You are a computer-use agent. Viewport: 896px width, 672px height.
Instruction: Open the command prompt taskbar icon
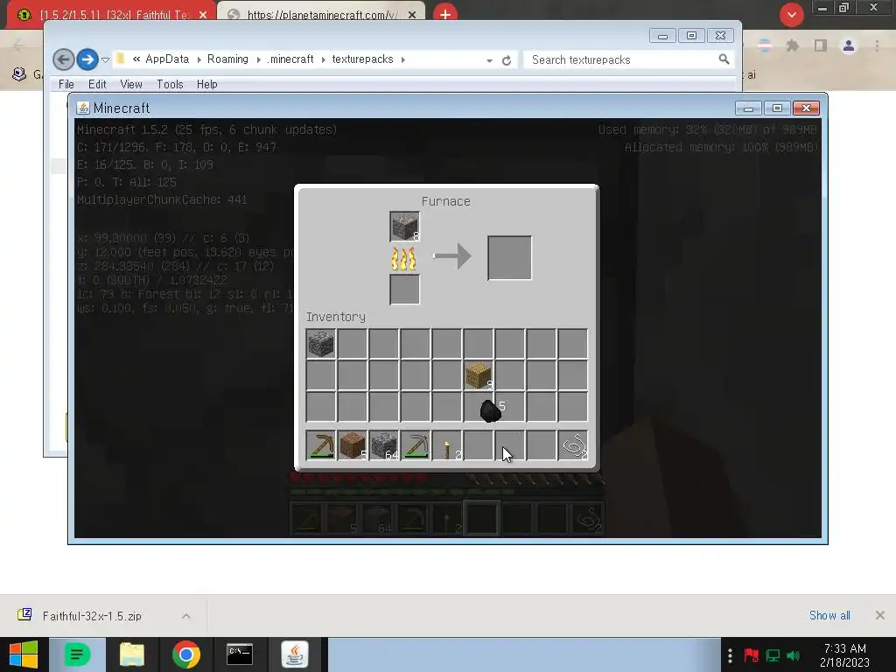tap(240, 654)
